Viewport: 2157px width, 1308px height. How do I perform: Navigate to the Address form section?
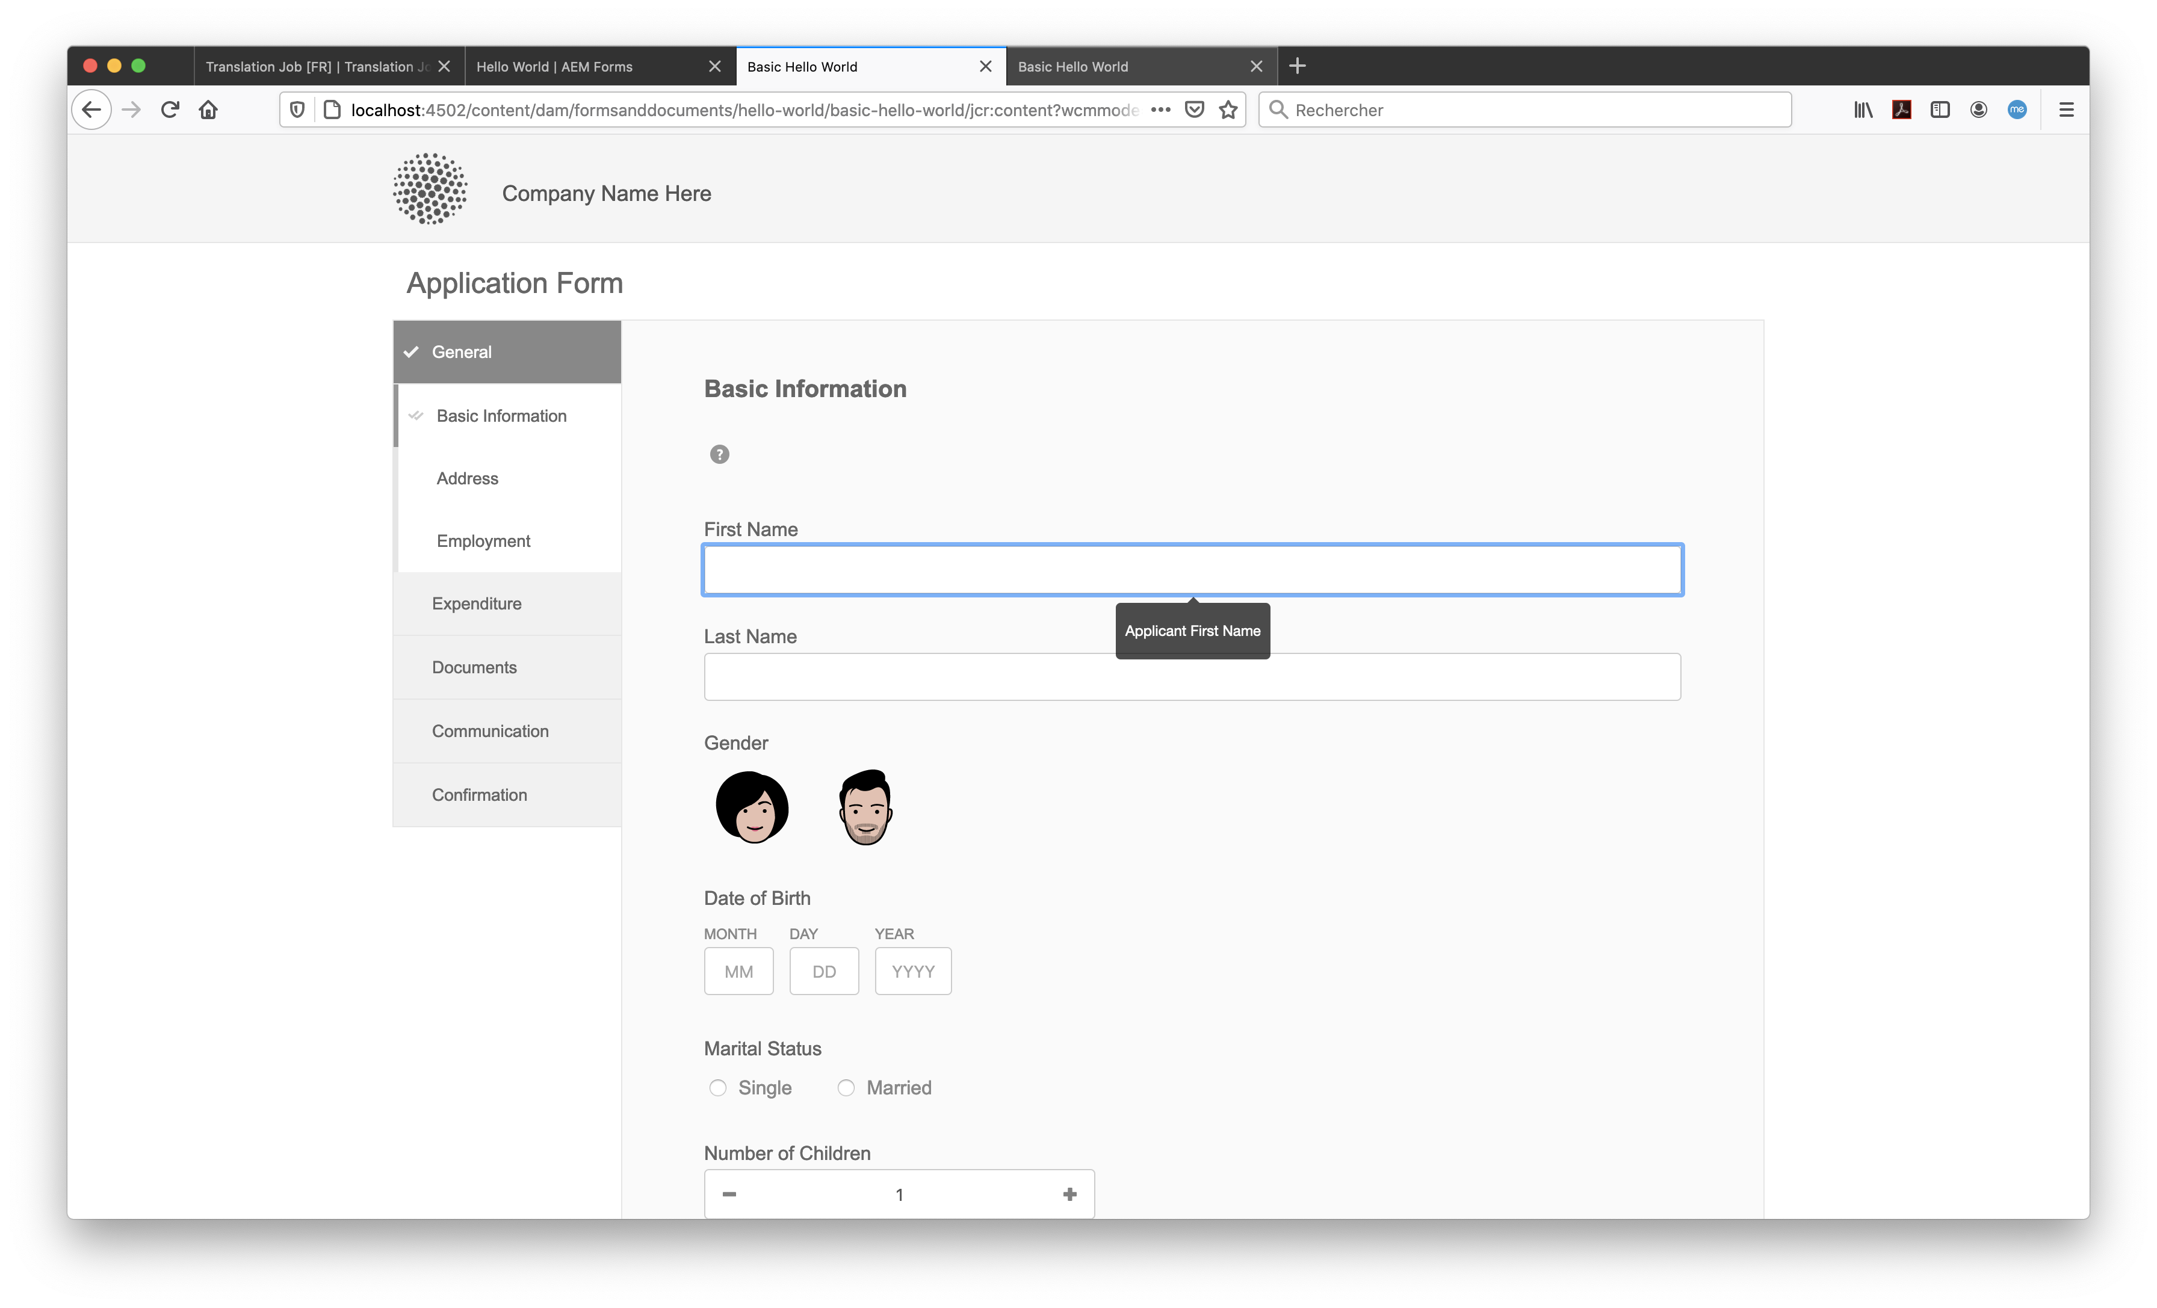(468, 478)
